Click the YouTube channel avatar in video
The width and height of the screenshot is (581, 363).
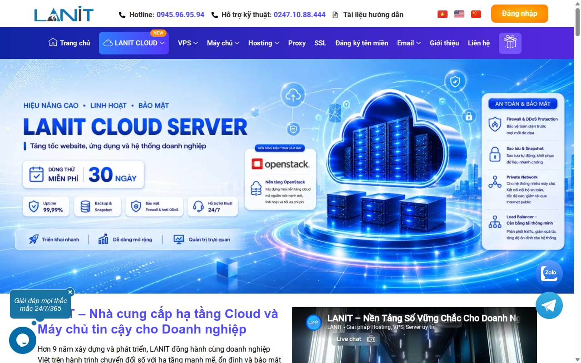coord(314,322)
